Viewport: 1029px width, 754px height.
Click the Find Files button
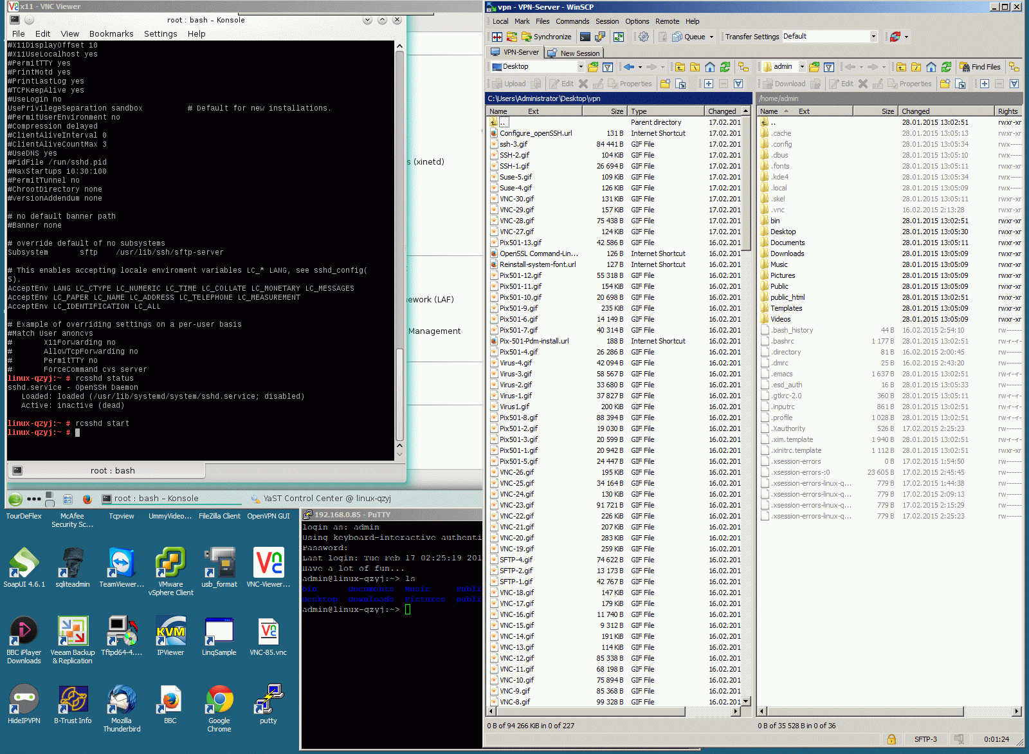pyautogui.click(x=980, y=67)
